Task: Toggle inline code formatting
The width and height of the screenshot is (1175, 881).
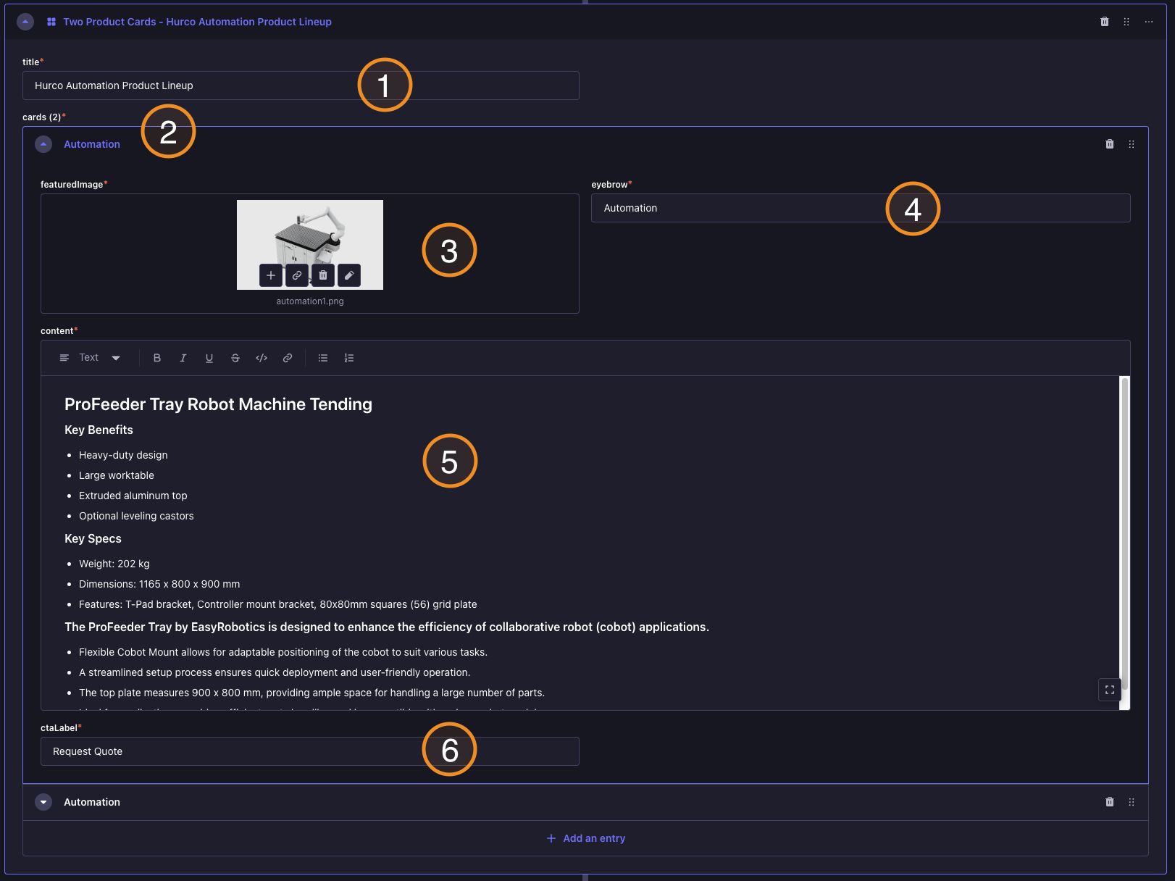Action: click(x=262, y=358)
